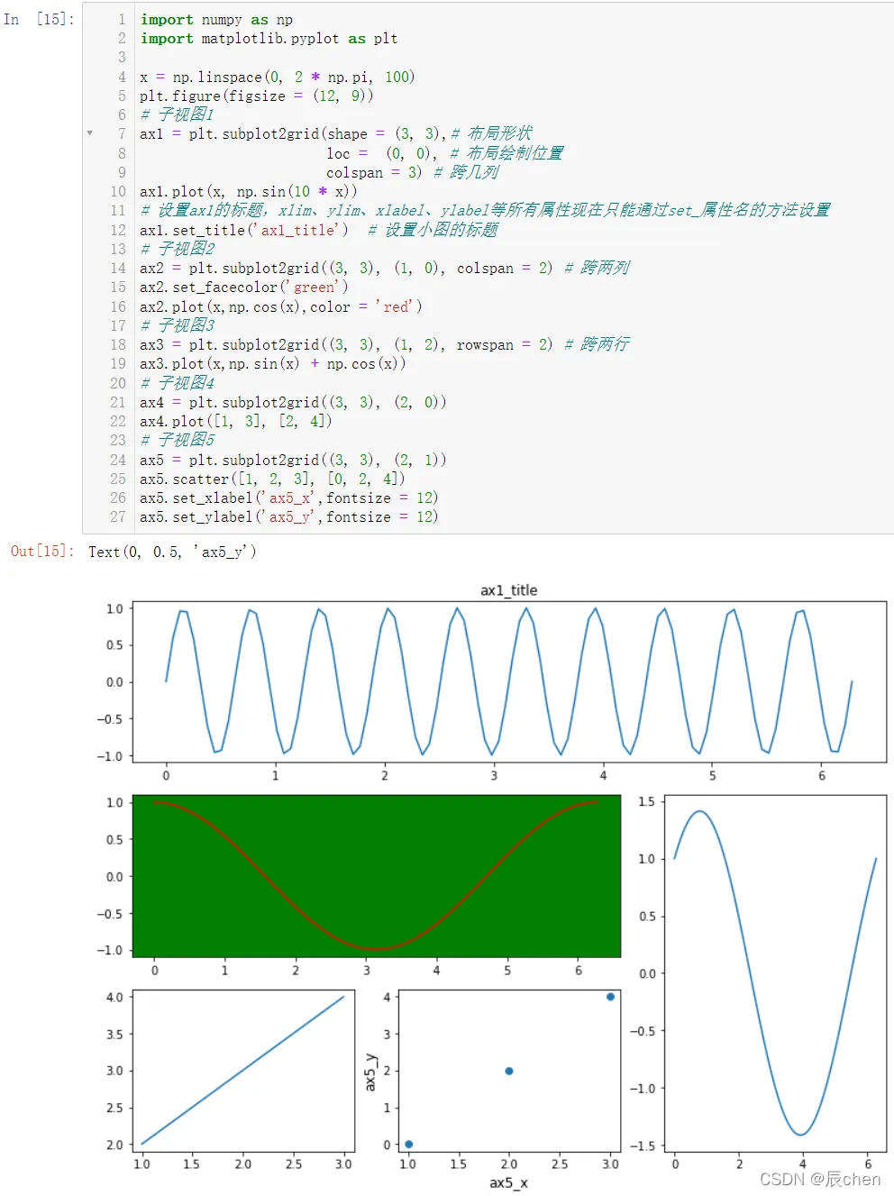
Task: Click the tall right sin+cos subplot
Action: [775, 973]
